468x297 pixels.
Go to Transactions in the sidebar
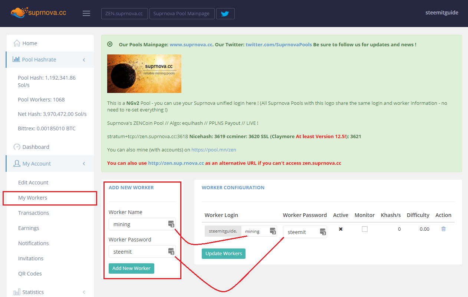[34, 213]
